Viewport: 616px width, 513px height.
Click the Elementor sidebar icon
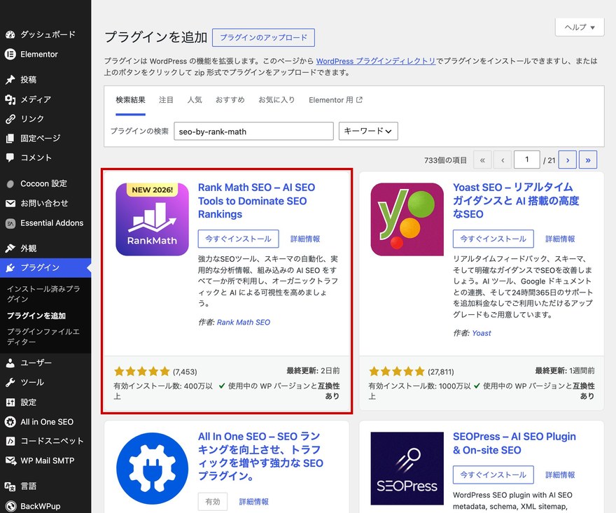click(10, 54)
